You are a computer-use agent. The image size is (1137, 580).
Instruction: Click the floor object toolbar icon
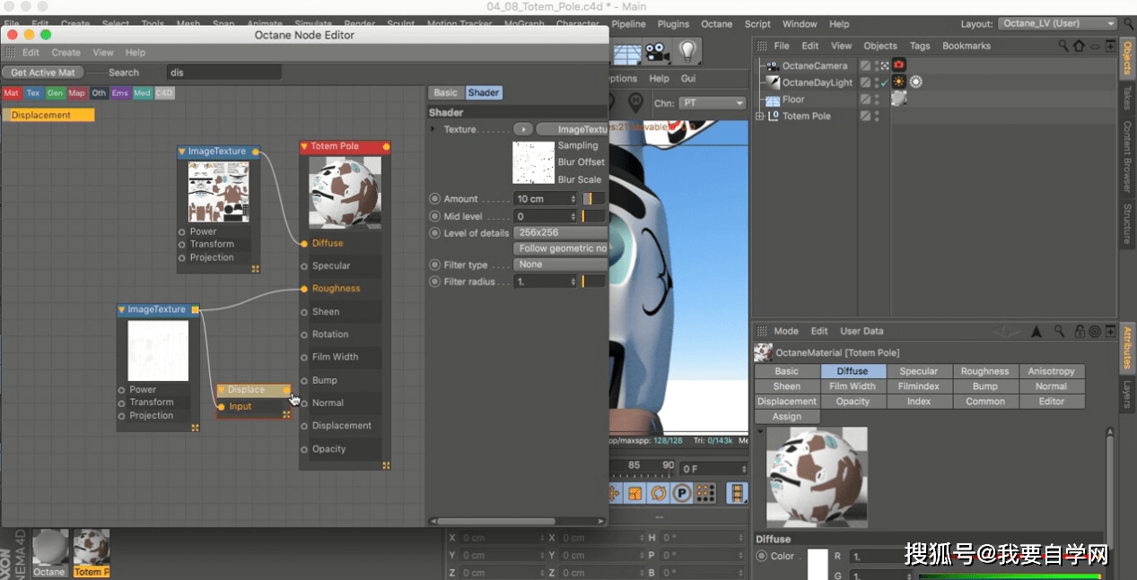tap(627, 51)
